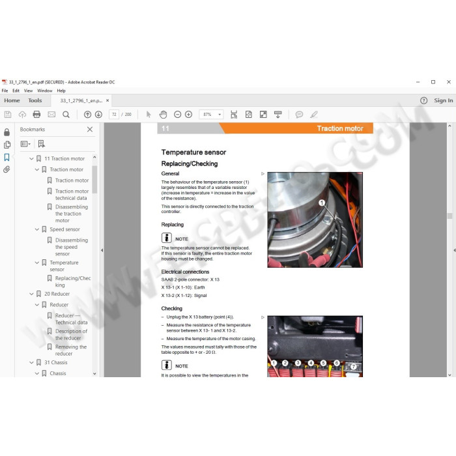Collapse the Traction motor sub-bookmark group
Image resolution: width=456 pixels, height=456 pixels.
pyautogui.click(x=37, y=169)
